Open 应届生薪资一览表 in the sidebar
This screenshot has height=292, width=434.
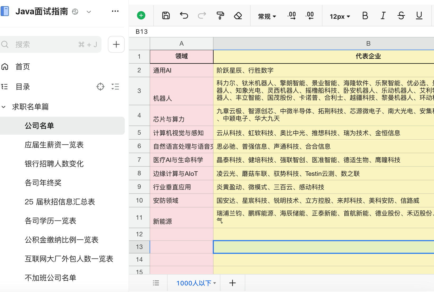(54, 145)
